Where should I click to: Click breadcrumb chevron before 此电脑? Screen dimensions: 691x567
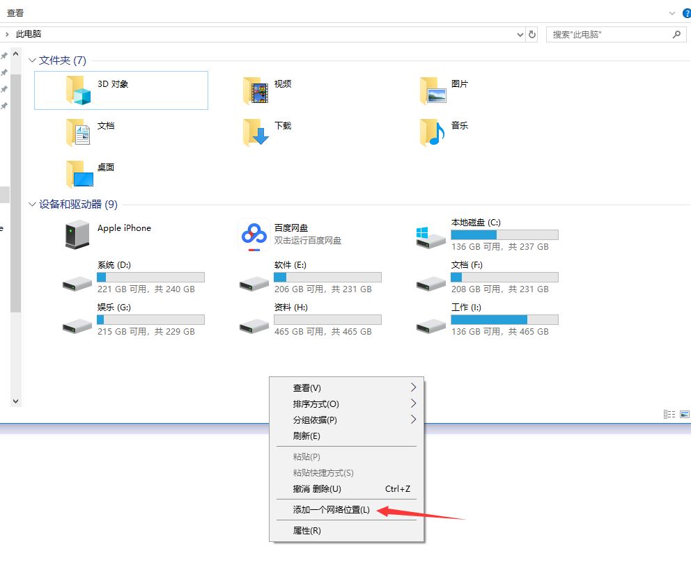coord(7,34)
